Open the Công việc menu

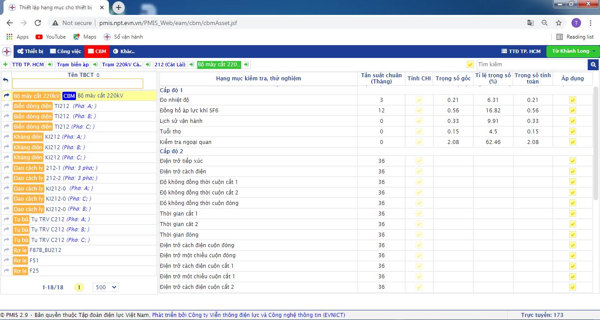[65, 51]
